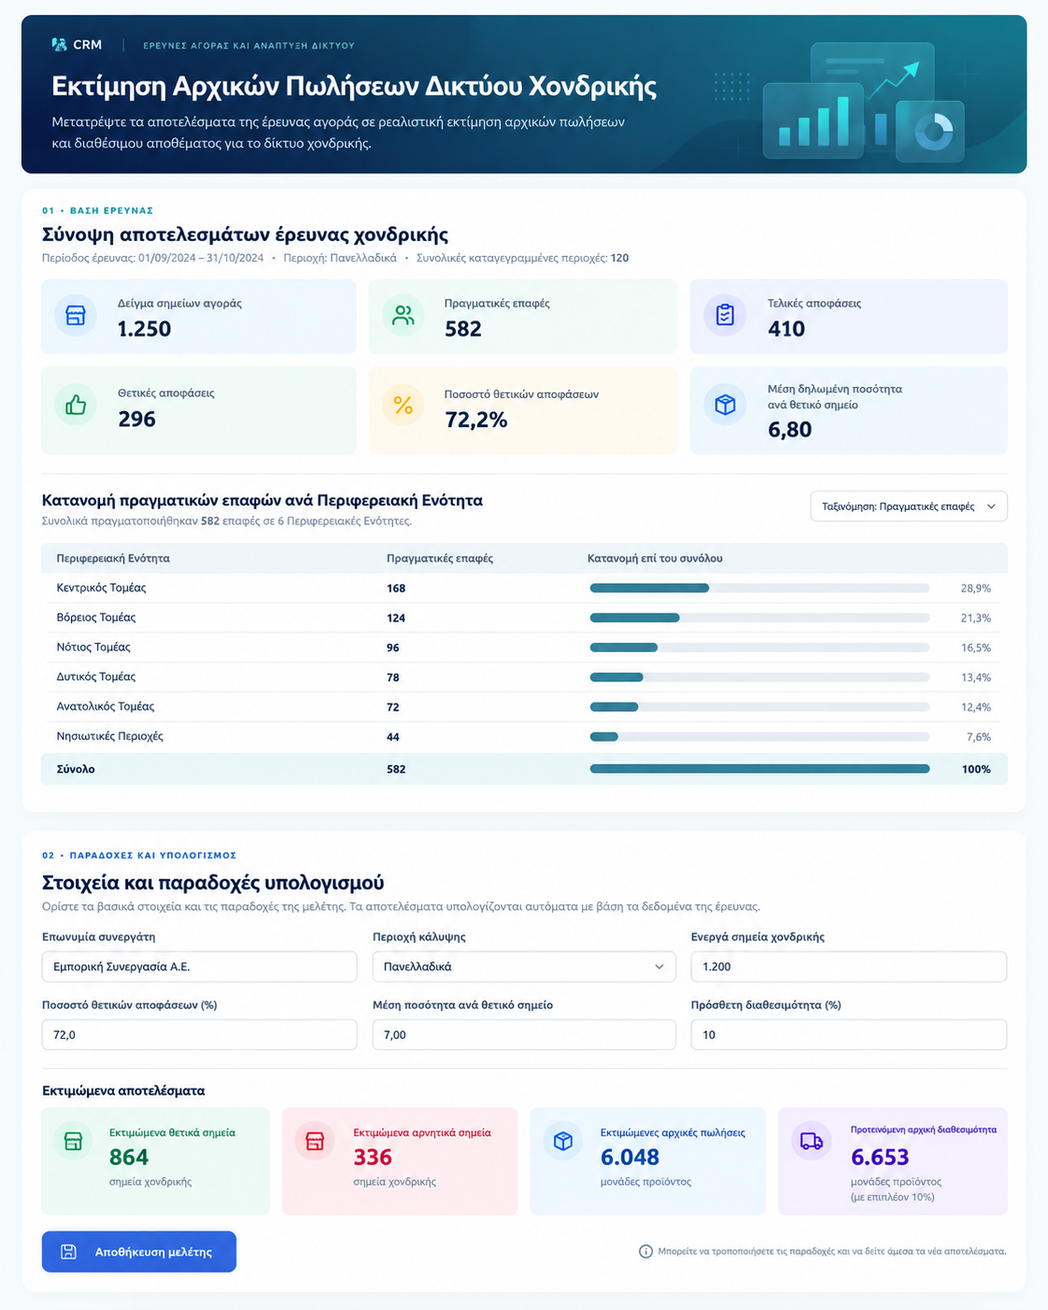The height and width of the screenshot is (1310, 1048).
Task: Select the Βόρειος Τομέας row label
Action: point(96,618)
